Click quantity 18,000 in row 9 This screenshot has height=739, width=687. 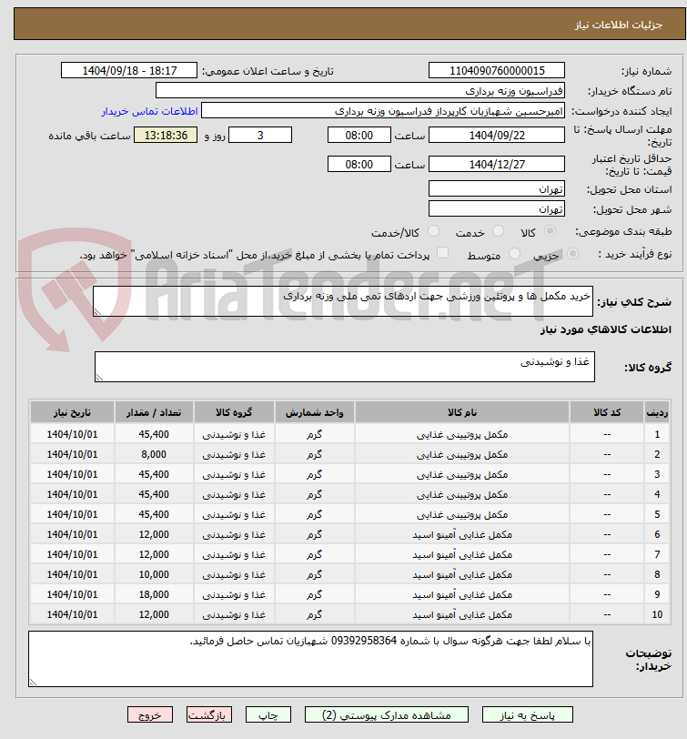(x=154, y=594)
